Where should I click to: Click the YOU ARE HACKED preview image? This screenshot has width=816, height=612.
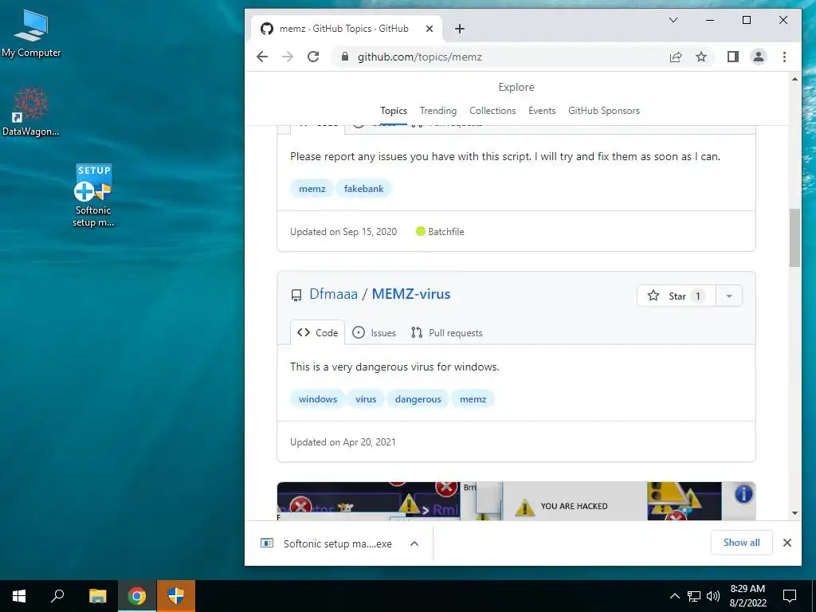(516, 501)
